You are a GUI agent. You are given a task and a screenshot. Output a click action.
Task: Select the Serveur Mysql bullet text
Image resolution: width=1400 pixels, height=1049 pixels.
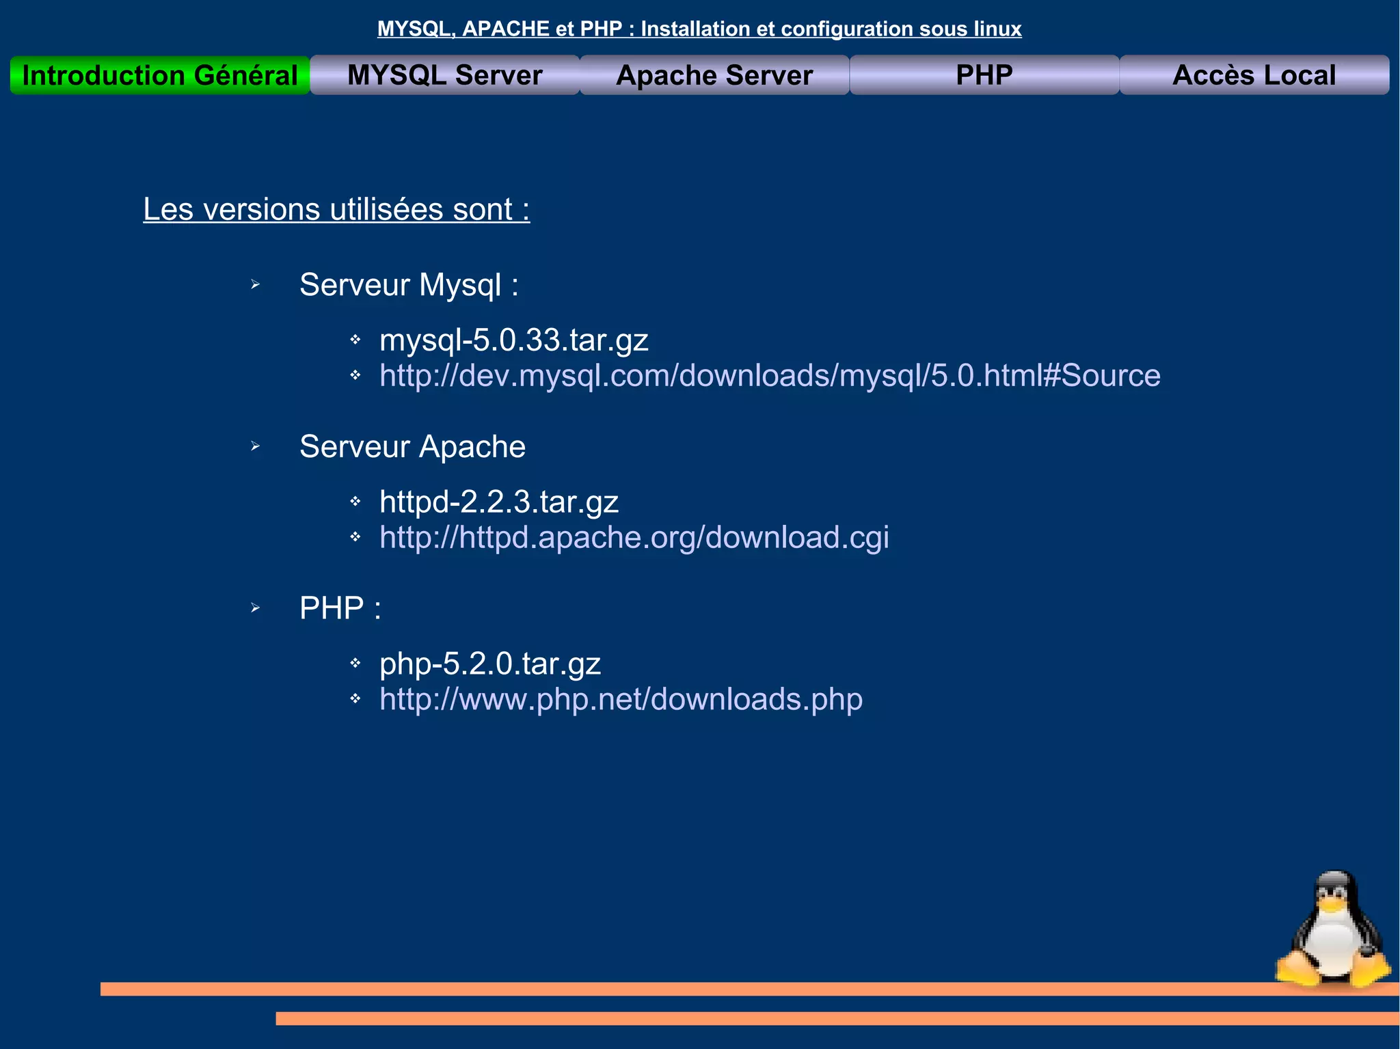point(409,285)
